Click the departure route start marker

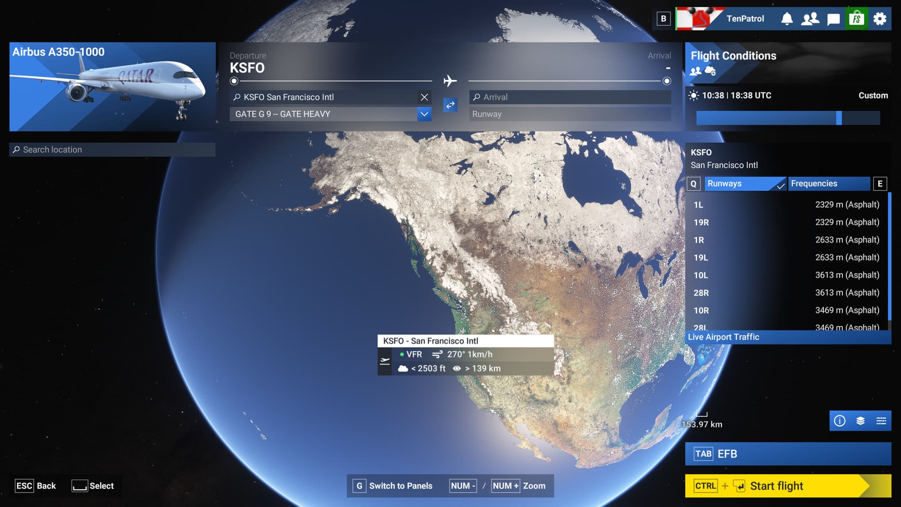(234, 81)
